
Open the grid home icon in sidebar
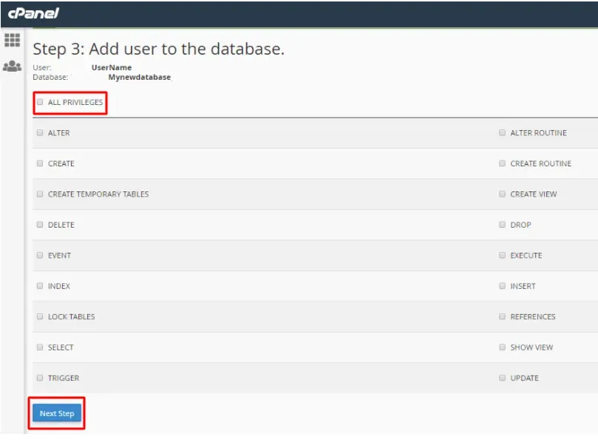click(x=13, y=40)
